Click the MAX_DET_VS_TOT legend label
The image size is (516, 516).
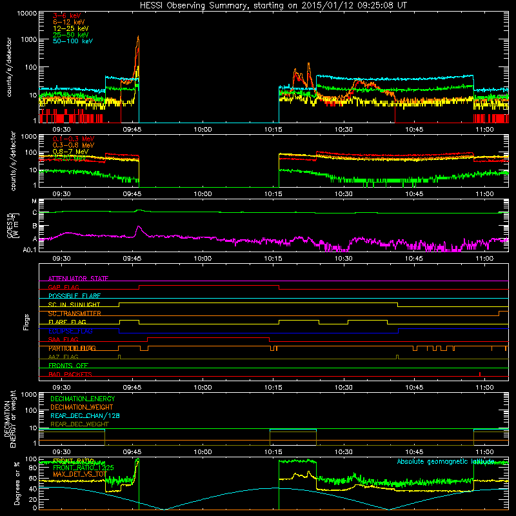(80, 474)
